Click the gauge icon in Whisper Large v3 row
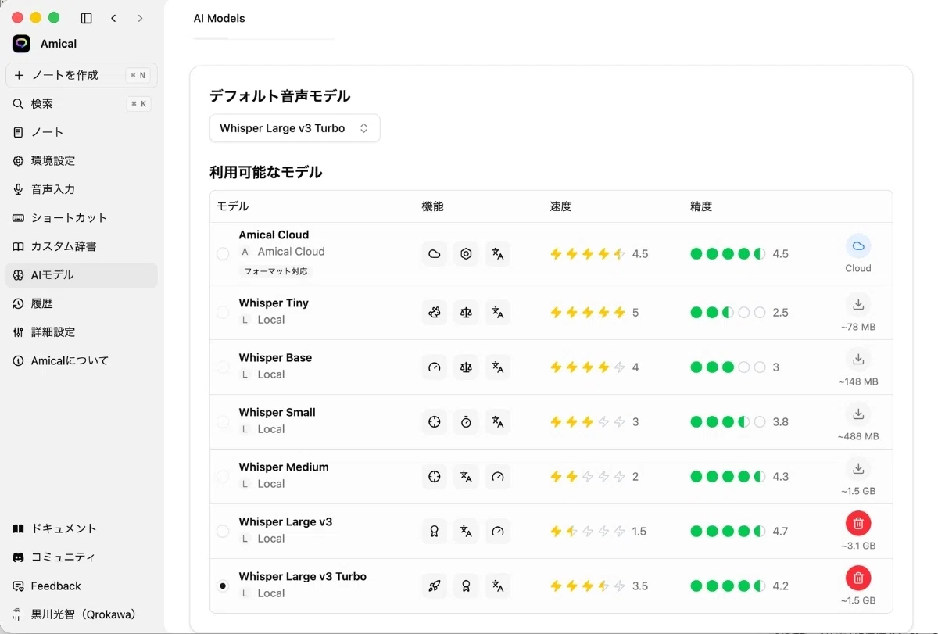 point(498,531)
